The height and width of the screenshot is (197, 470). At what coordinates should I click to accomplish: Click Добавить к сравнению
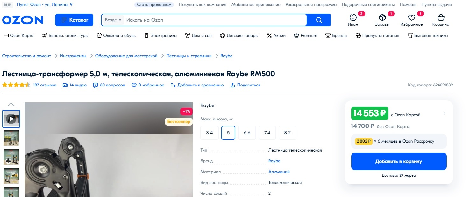point(197,85)
